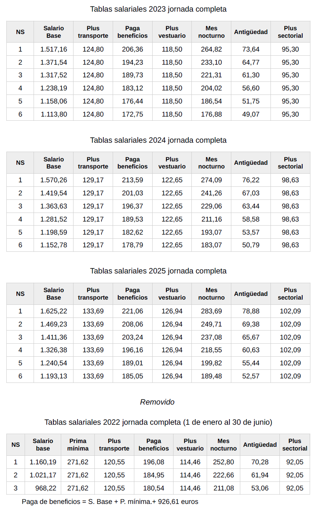Viewport: 316px width, 508px height.
Task: Select the 1.517,16 base salary cell
Action: click(x=54, y=49)
